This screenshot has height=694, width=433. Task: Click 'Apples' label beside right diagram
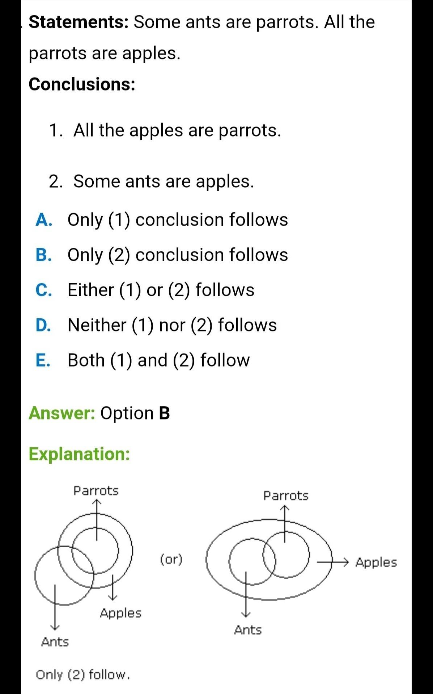[x=376, y=562]
